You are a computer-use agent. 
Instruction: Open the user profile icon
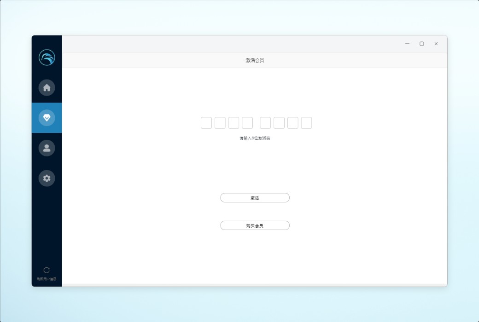click(47, 148)
